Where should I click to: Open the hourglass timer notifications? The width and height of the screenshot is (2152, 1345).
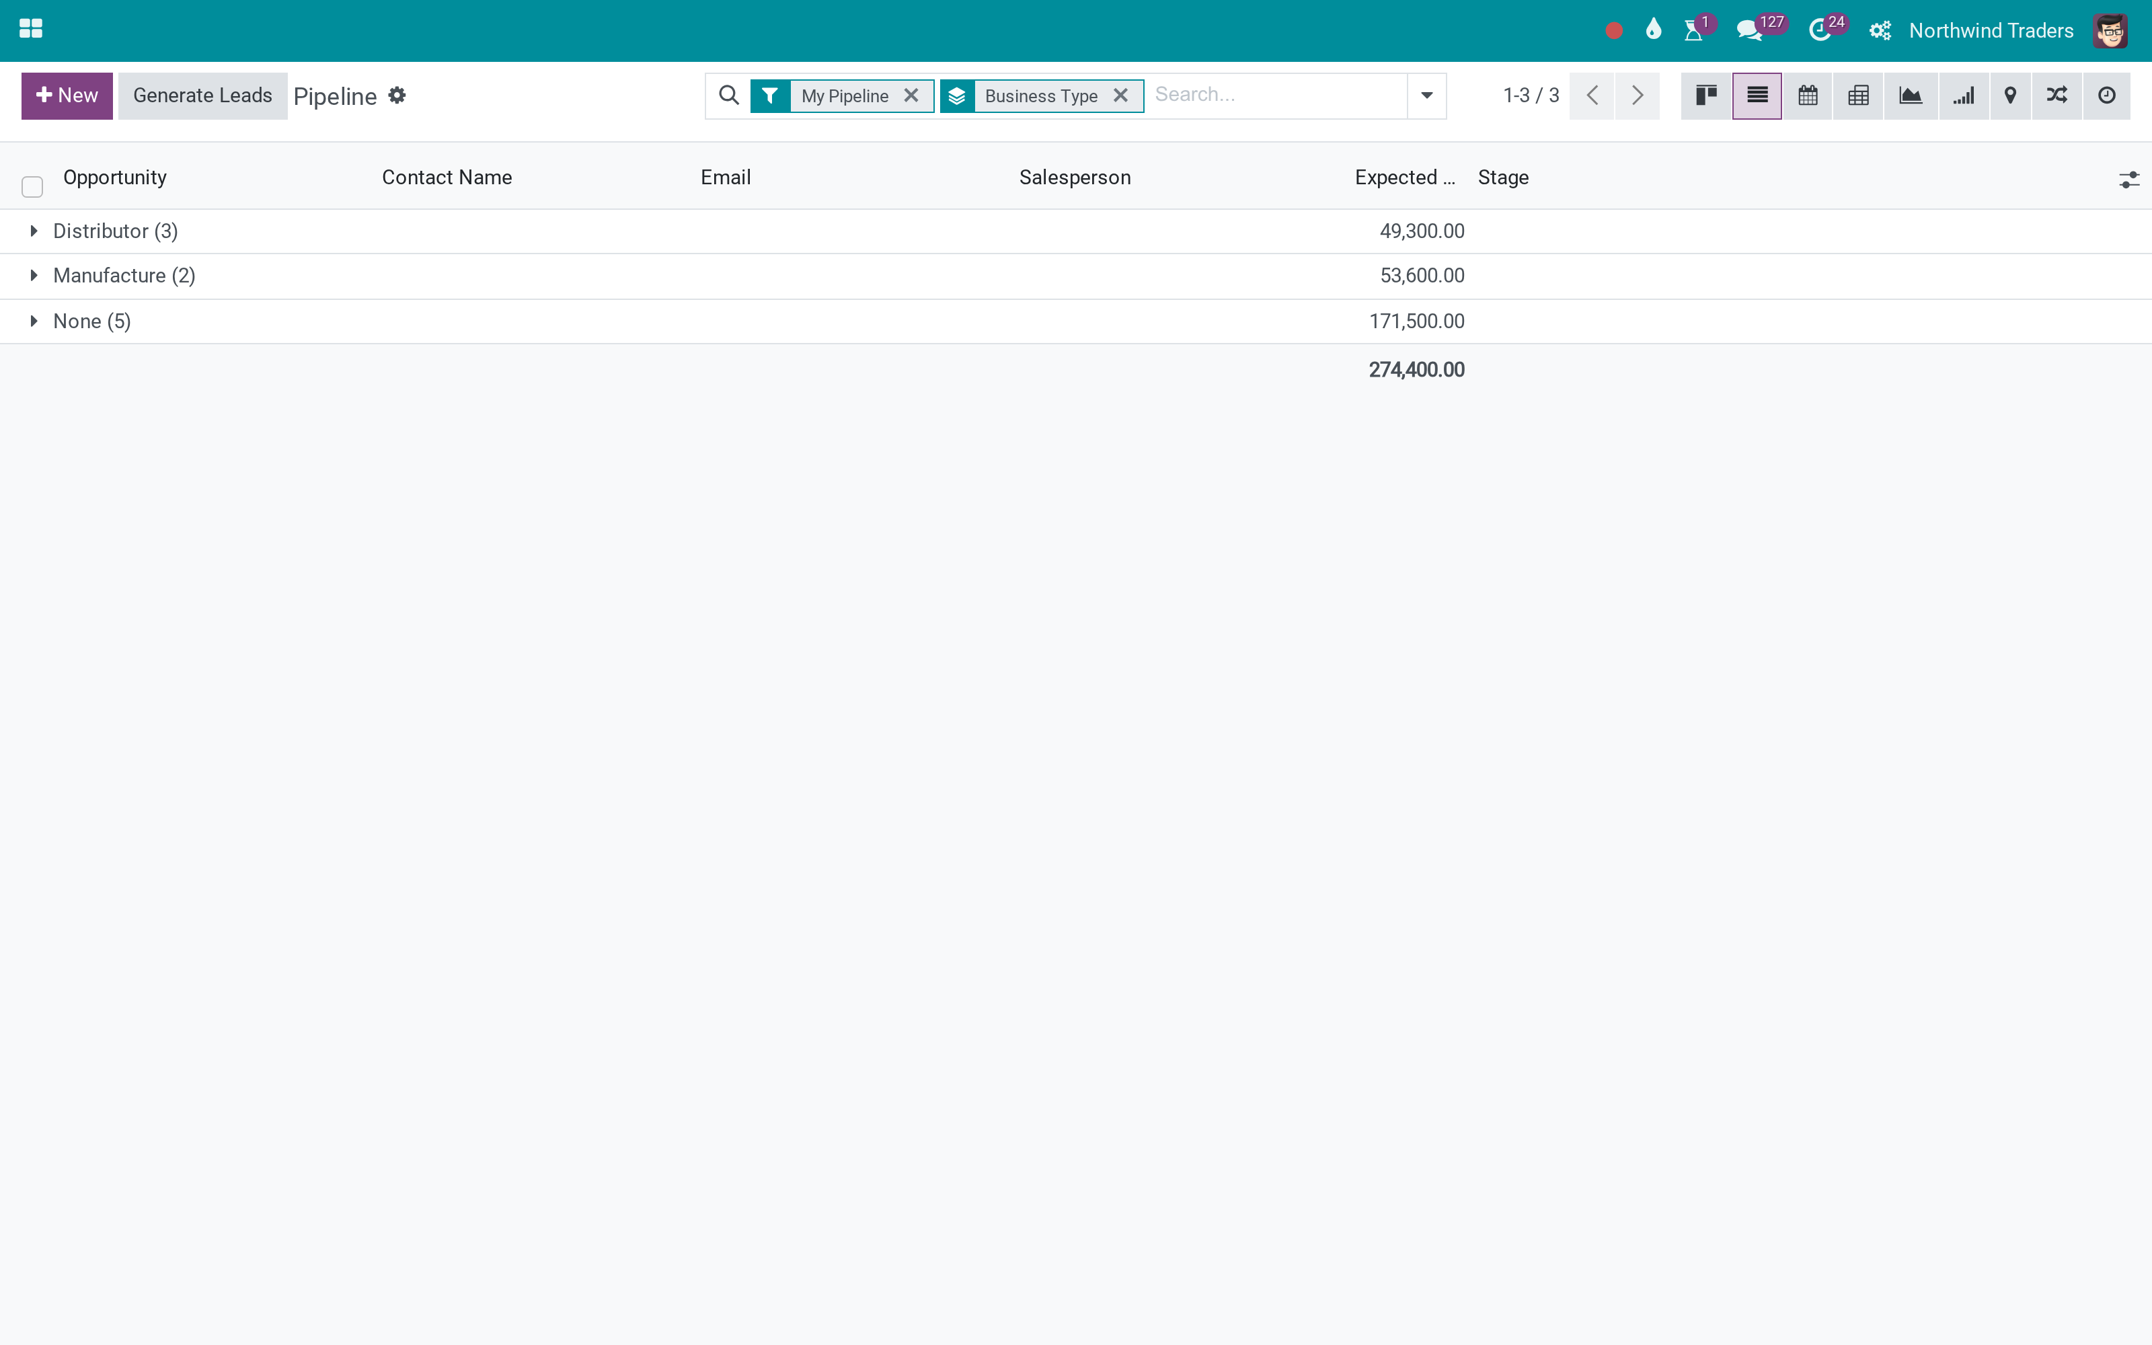tap(1694, 30)
